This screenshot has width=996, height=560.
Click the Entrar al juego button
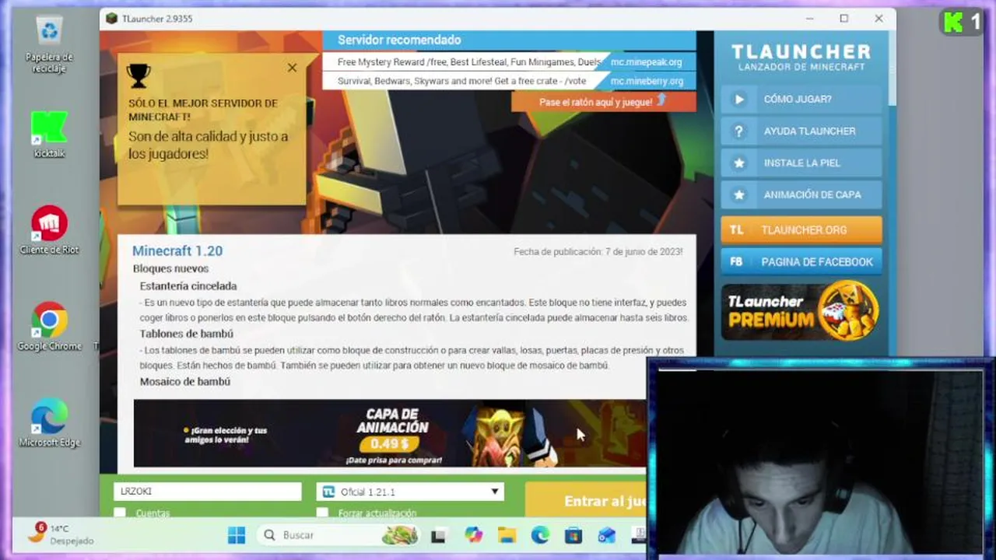click(x=586, y=500)
